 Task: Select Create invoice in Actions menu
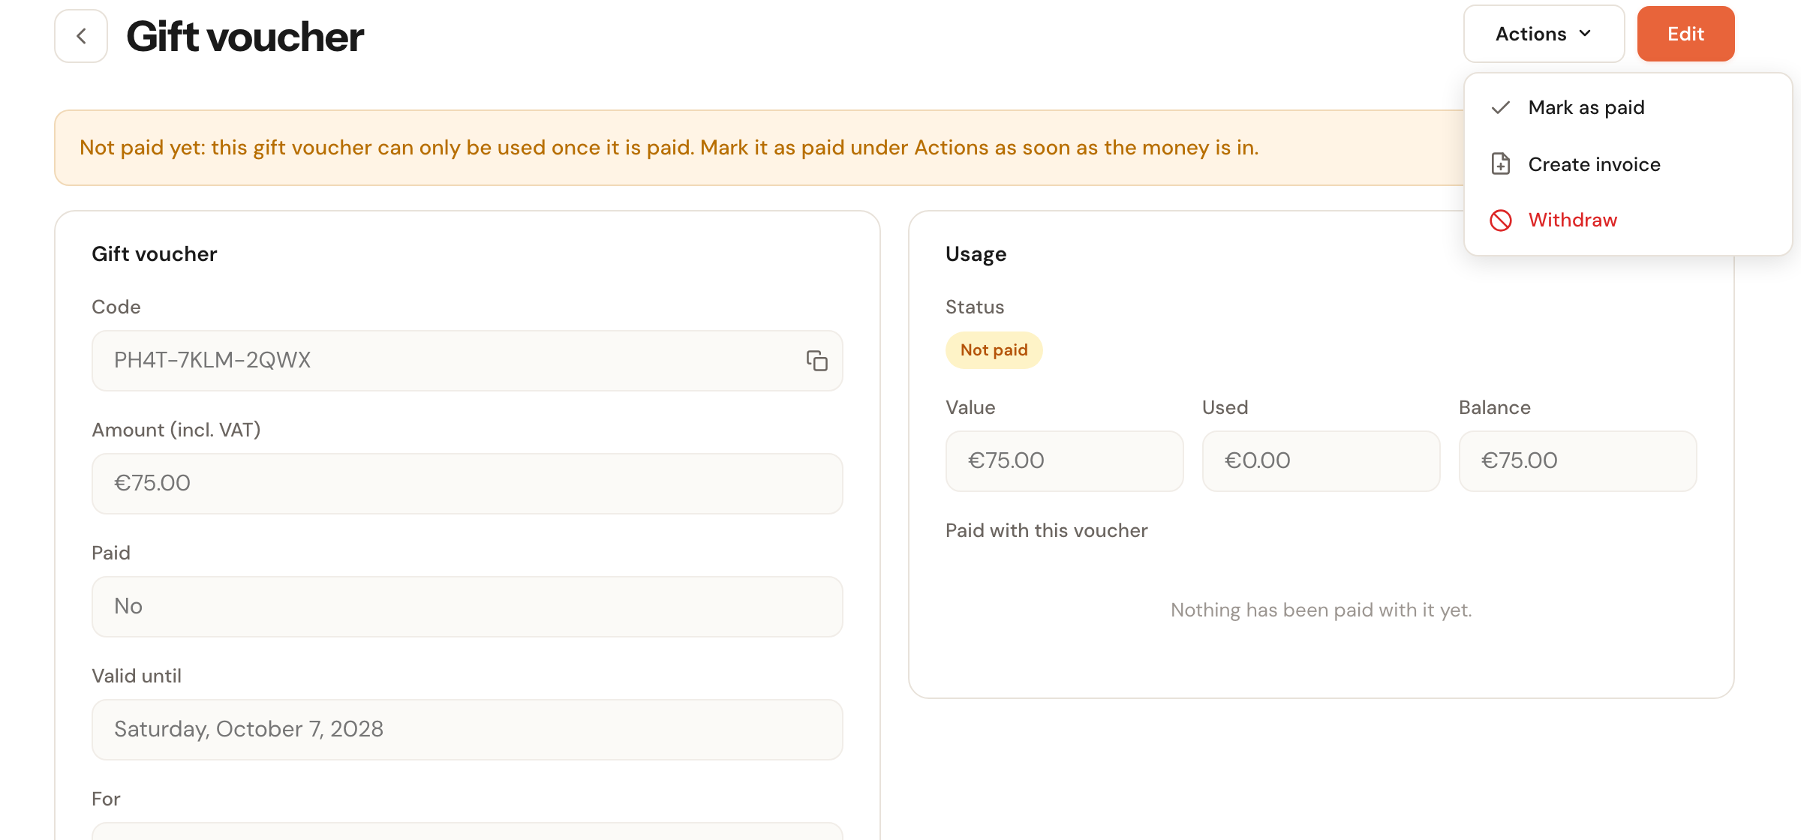(x=1628, y=164)
